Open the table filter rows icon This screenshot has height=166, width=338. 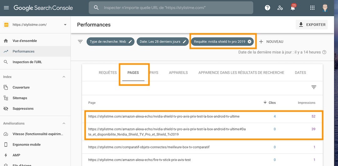click(314, 87)
